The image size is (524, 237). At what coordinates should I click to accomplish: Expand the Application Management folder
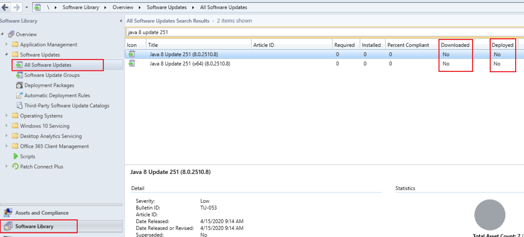click(x=7, y=44)
